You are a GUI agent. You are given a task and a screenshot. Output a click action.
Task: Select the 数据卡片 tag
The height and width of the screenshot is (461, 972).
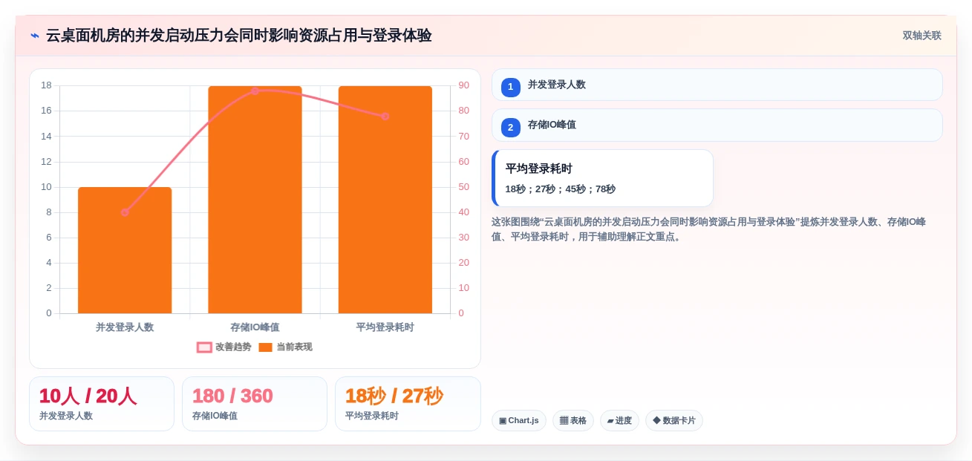tap(674, 420)
